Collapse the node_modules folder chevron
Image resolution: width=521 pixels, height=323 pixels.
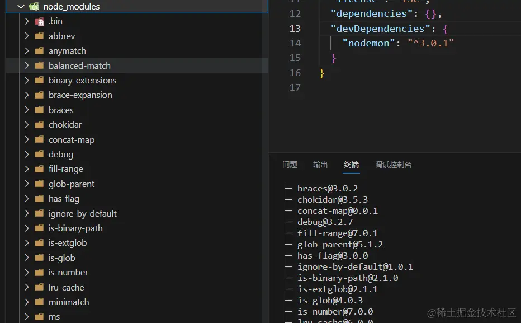(21, 7)
